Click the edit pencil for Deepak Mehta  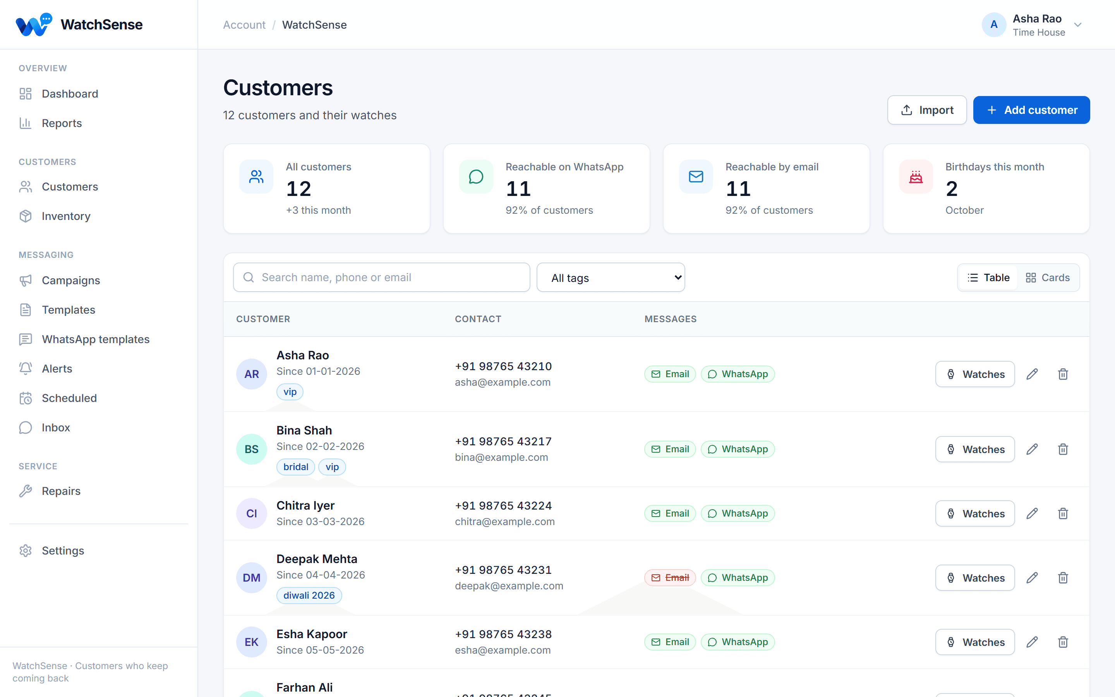coord(1032,578)
